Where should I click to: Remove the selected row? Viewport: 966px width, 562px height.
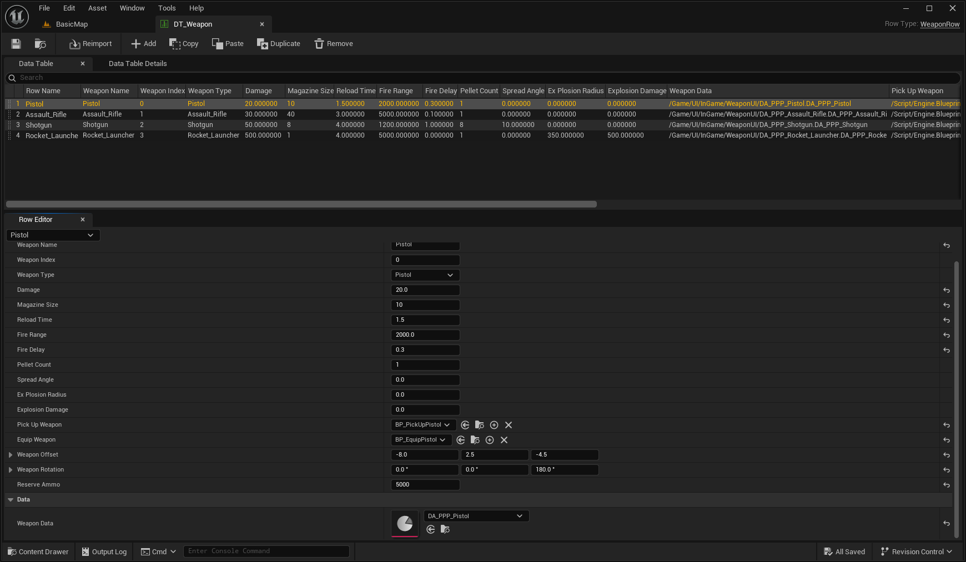pos(334,44)
